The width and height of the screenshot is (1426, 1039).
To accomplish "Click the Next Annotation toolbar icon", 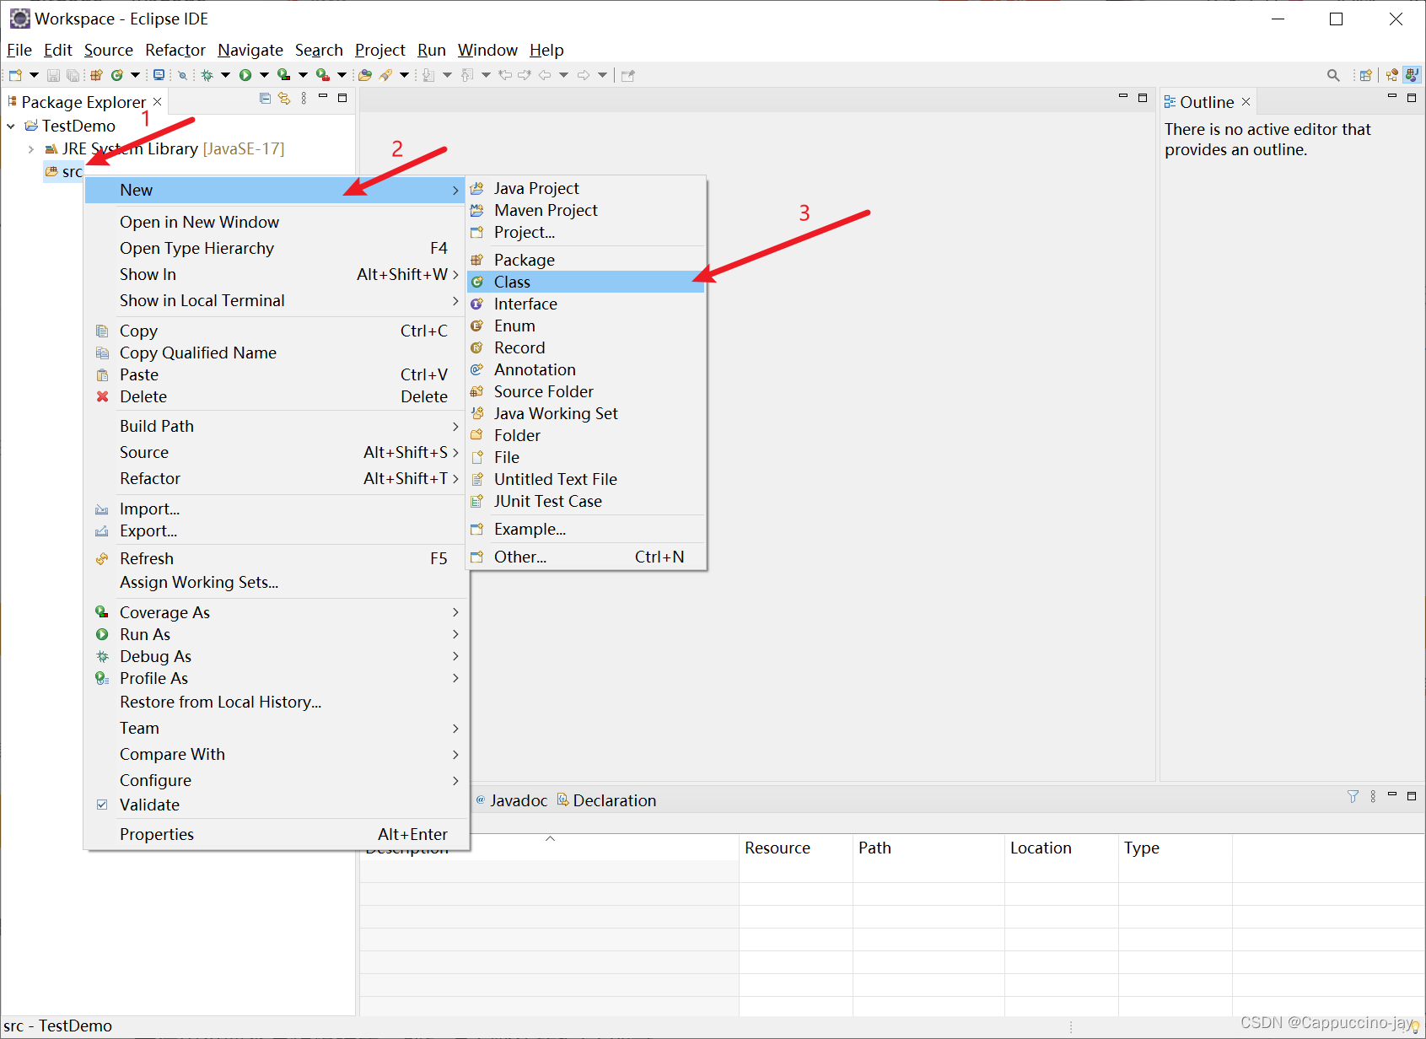I will pos(428,75).
